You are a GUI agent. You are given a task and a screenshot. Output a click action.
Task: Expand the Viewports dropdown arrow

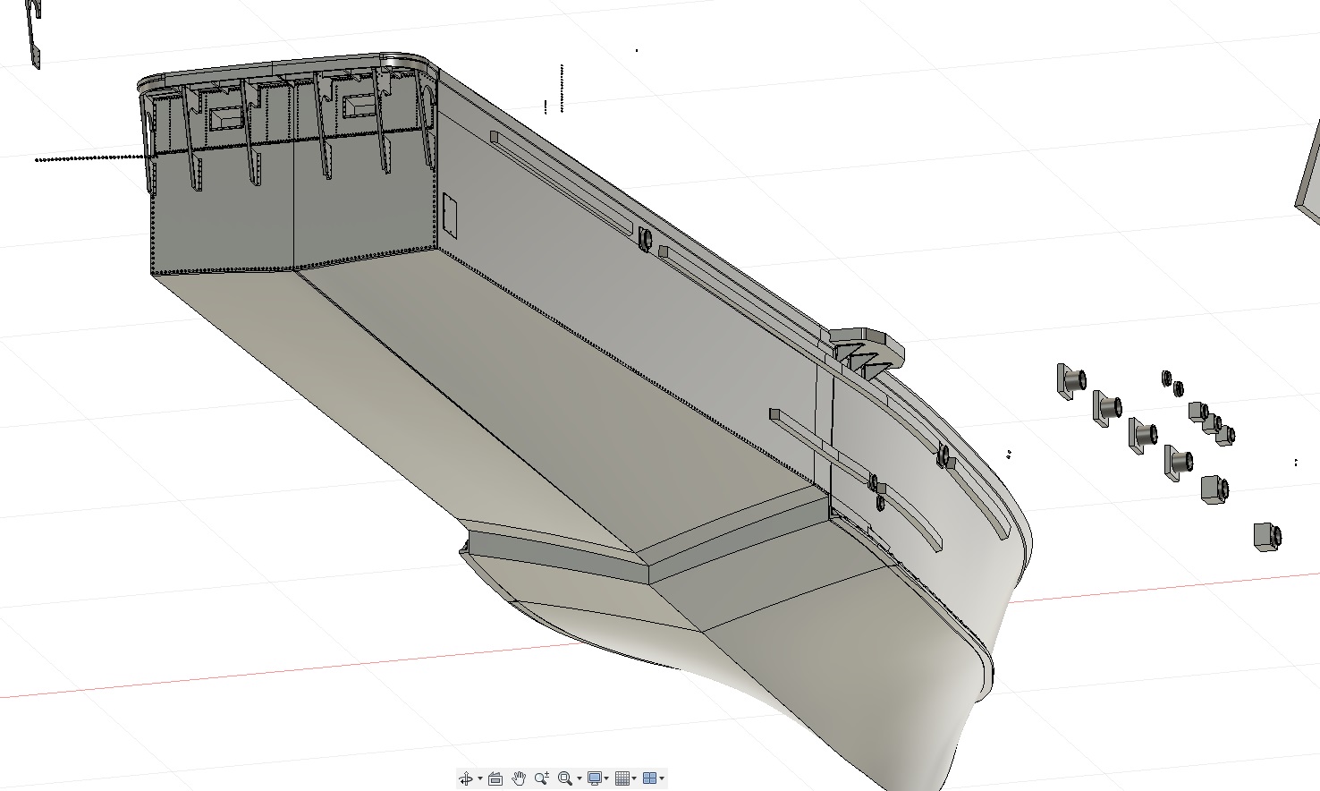pos(662,778)
